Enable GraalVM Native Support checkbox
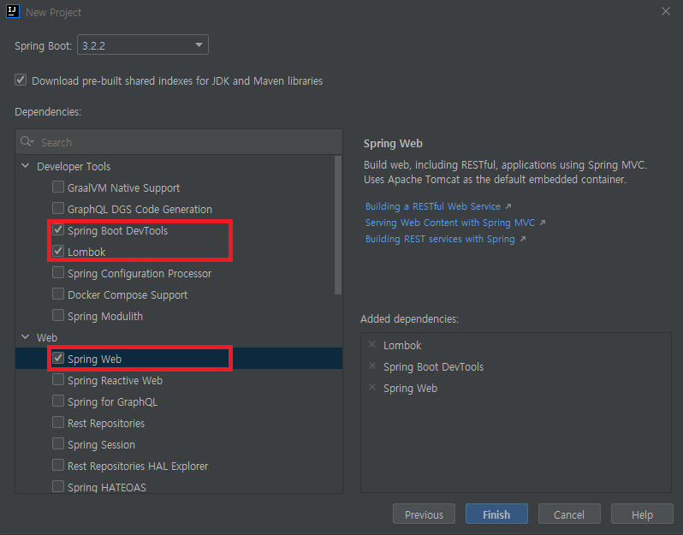The height and width of the screenshot is (535, 683). click(58, 187)
